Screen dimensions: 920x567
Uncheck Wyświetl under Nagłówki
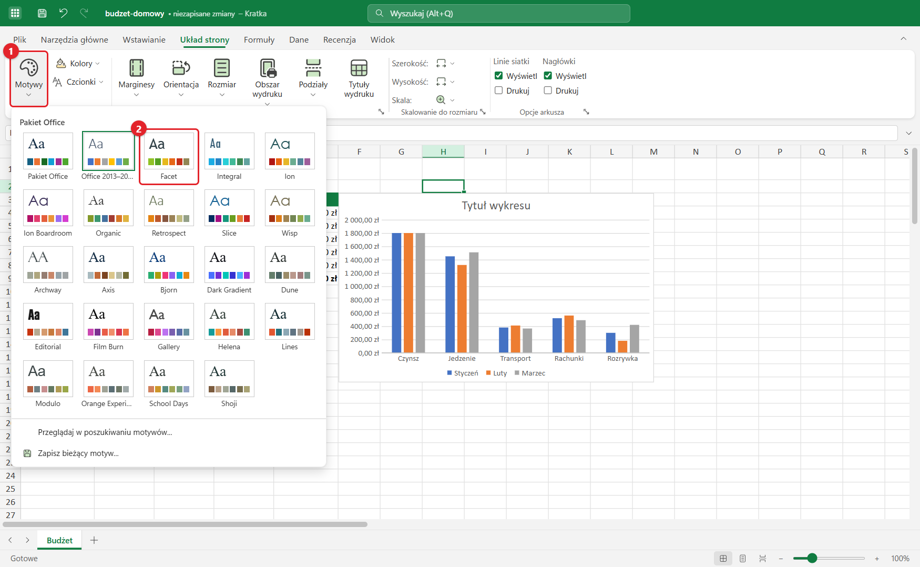[x=548, y=76]
